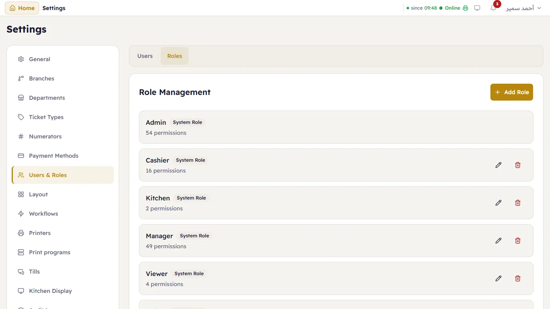Select the Roles tab

175,56
